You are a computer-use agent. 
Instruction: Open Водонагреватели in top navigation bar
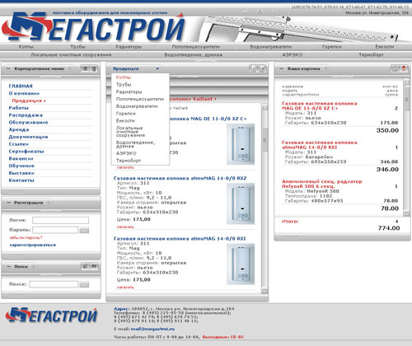271,47
